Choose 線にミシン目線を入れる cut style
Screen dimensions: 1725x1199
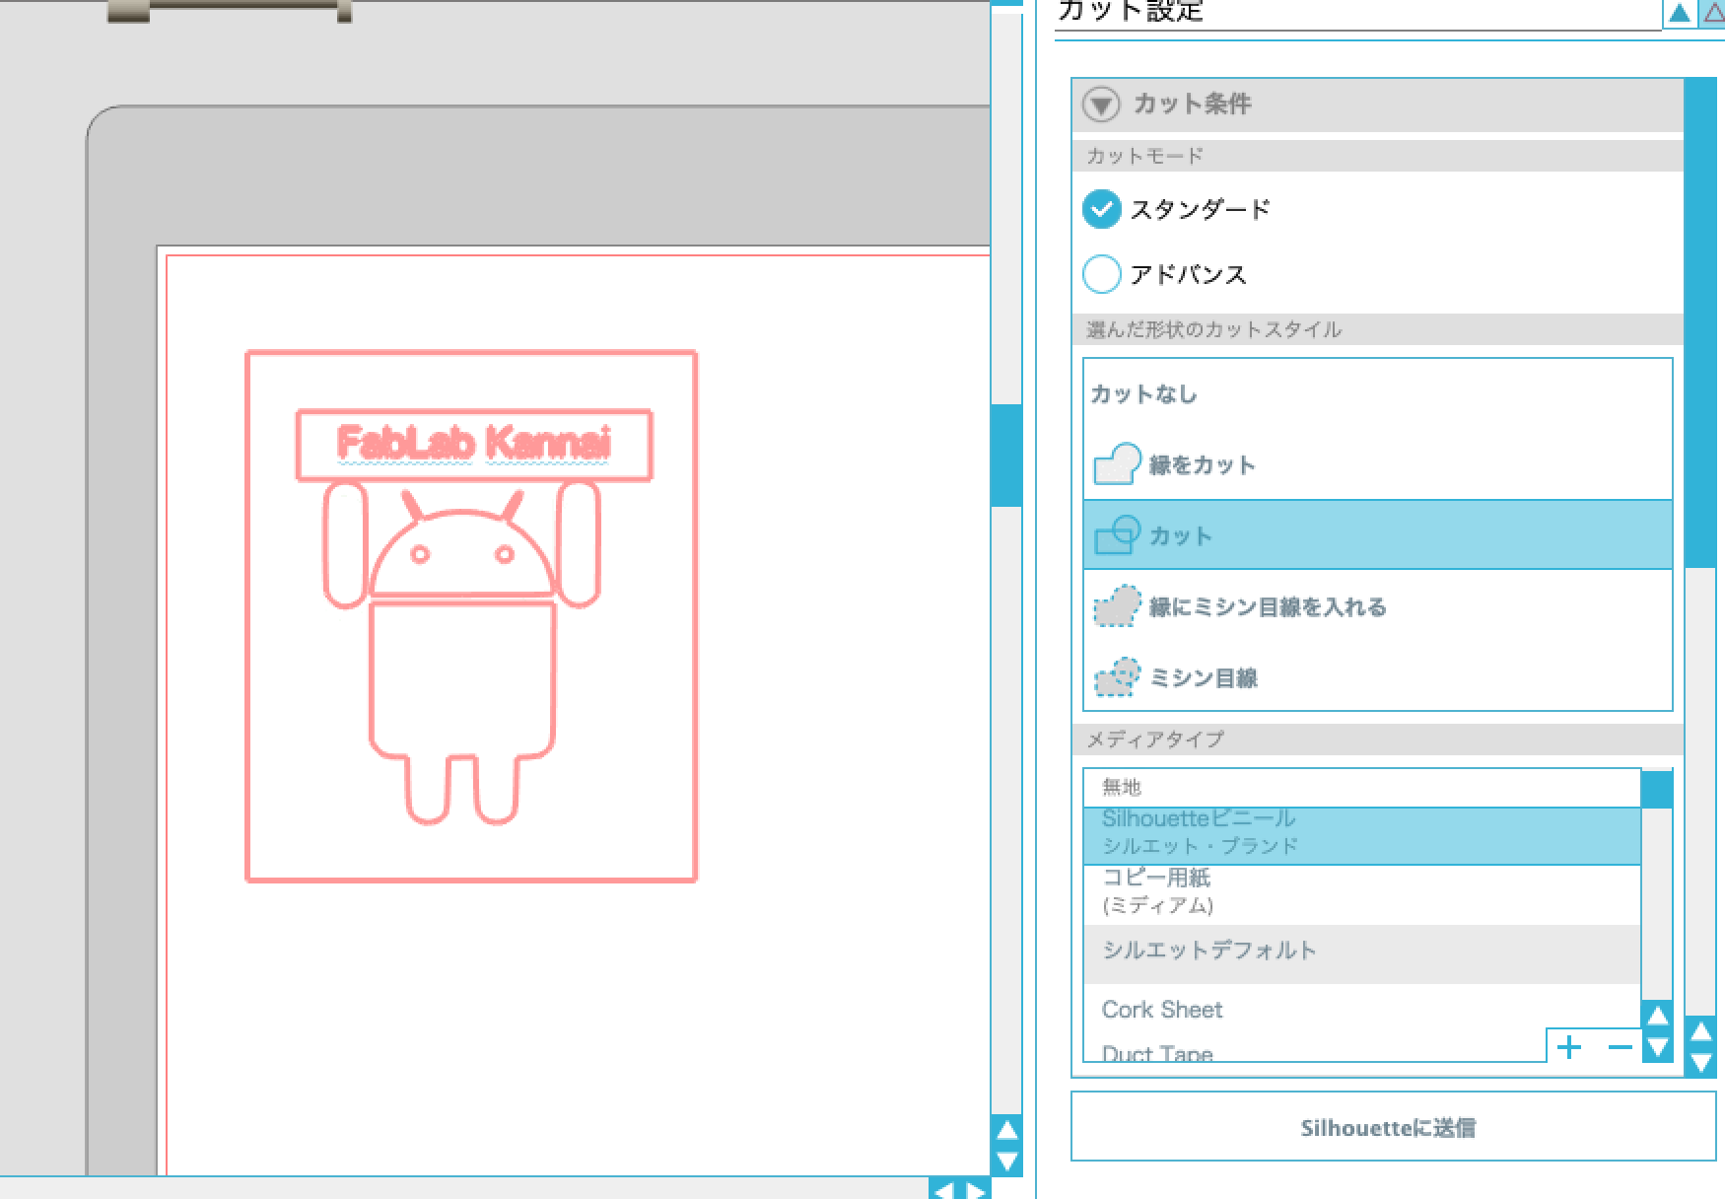1377,606
